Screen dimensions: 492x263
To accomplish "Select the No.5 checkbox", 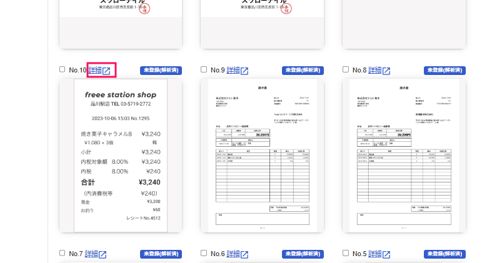I will [x=346, y=253].
